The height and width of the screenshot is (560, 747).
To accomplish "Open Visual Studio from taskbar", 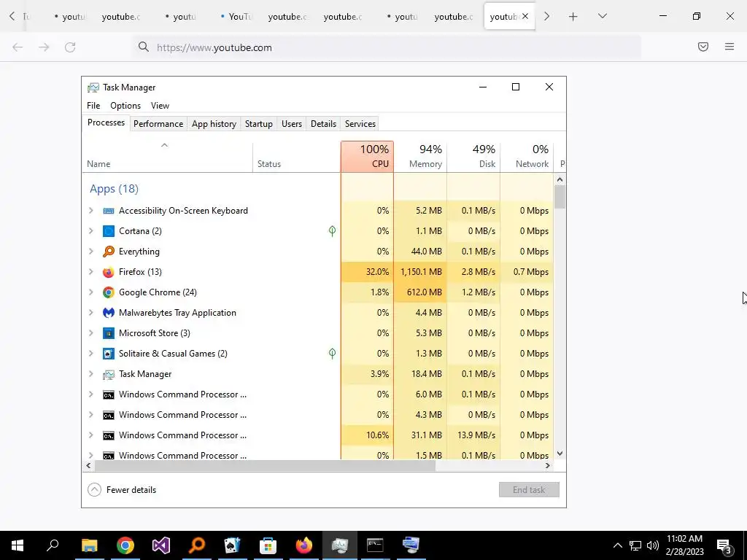I will point(161,545).
